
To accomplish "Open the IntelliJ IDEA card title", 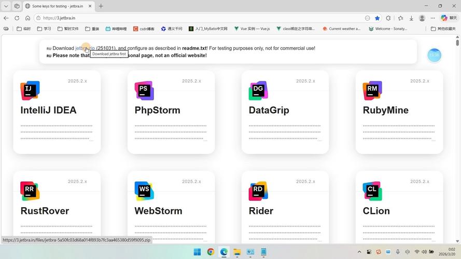I will (49, 110).
